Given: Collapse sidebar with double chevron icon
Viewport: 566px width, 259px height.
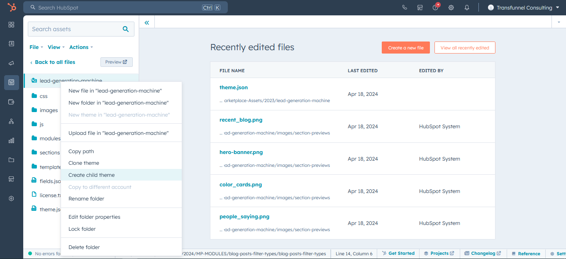Looking at the screenshot, I should pyautogui.click(x=147, y=23).
